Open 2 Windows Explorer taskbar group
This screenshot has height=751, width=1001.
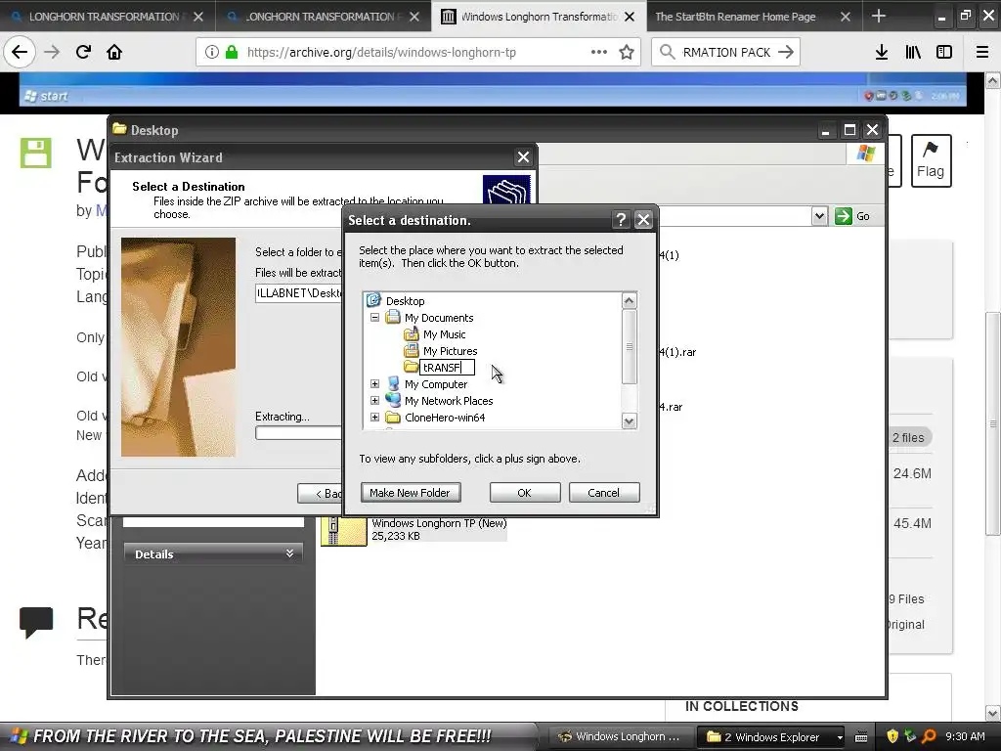point(769,736)
